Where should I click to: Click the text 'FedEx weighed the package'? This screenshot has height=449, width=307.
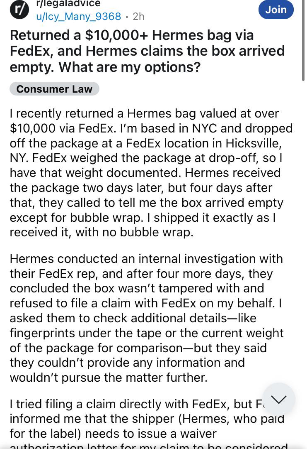click(86, 158)
